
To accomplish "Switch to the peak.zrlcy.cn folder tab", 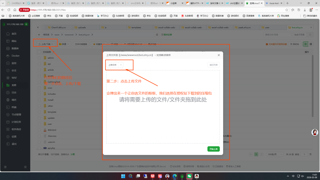I will point(247,27).
